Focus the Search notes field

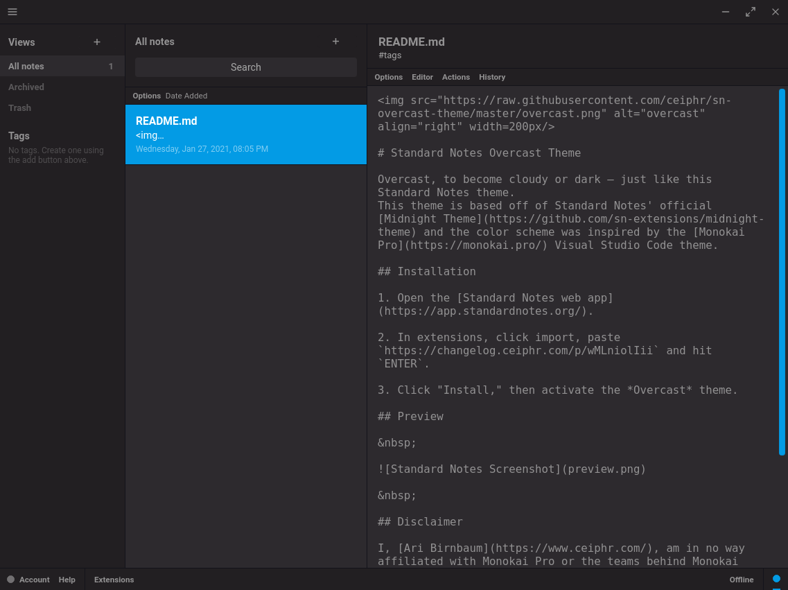tap(245, 67)
